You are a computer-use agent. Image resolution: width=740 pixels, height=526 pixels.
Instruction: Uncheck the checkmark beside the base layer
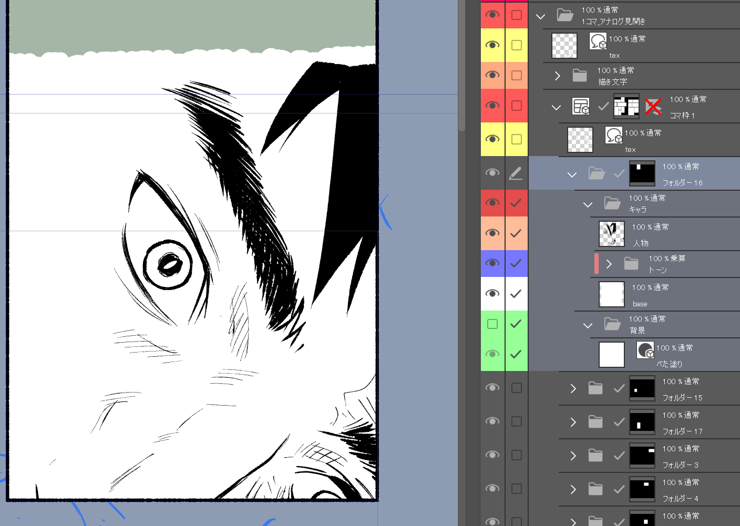point(516,294)
